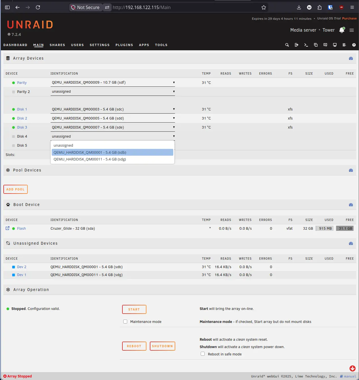Select unassigned option in open list
This screenshot has width=359, height=380.
113,146
